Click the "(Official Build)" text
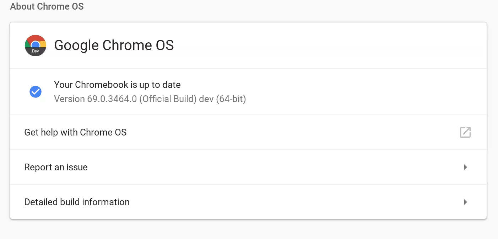This screenshot has height=239, width=498. pos(168,99)
